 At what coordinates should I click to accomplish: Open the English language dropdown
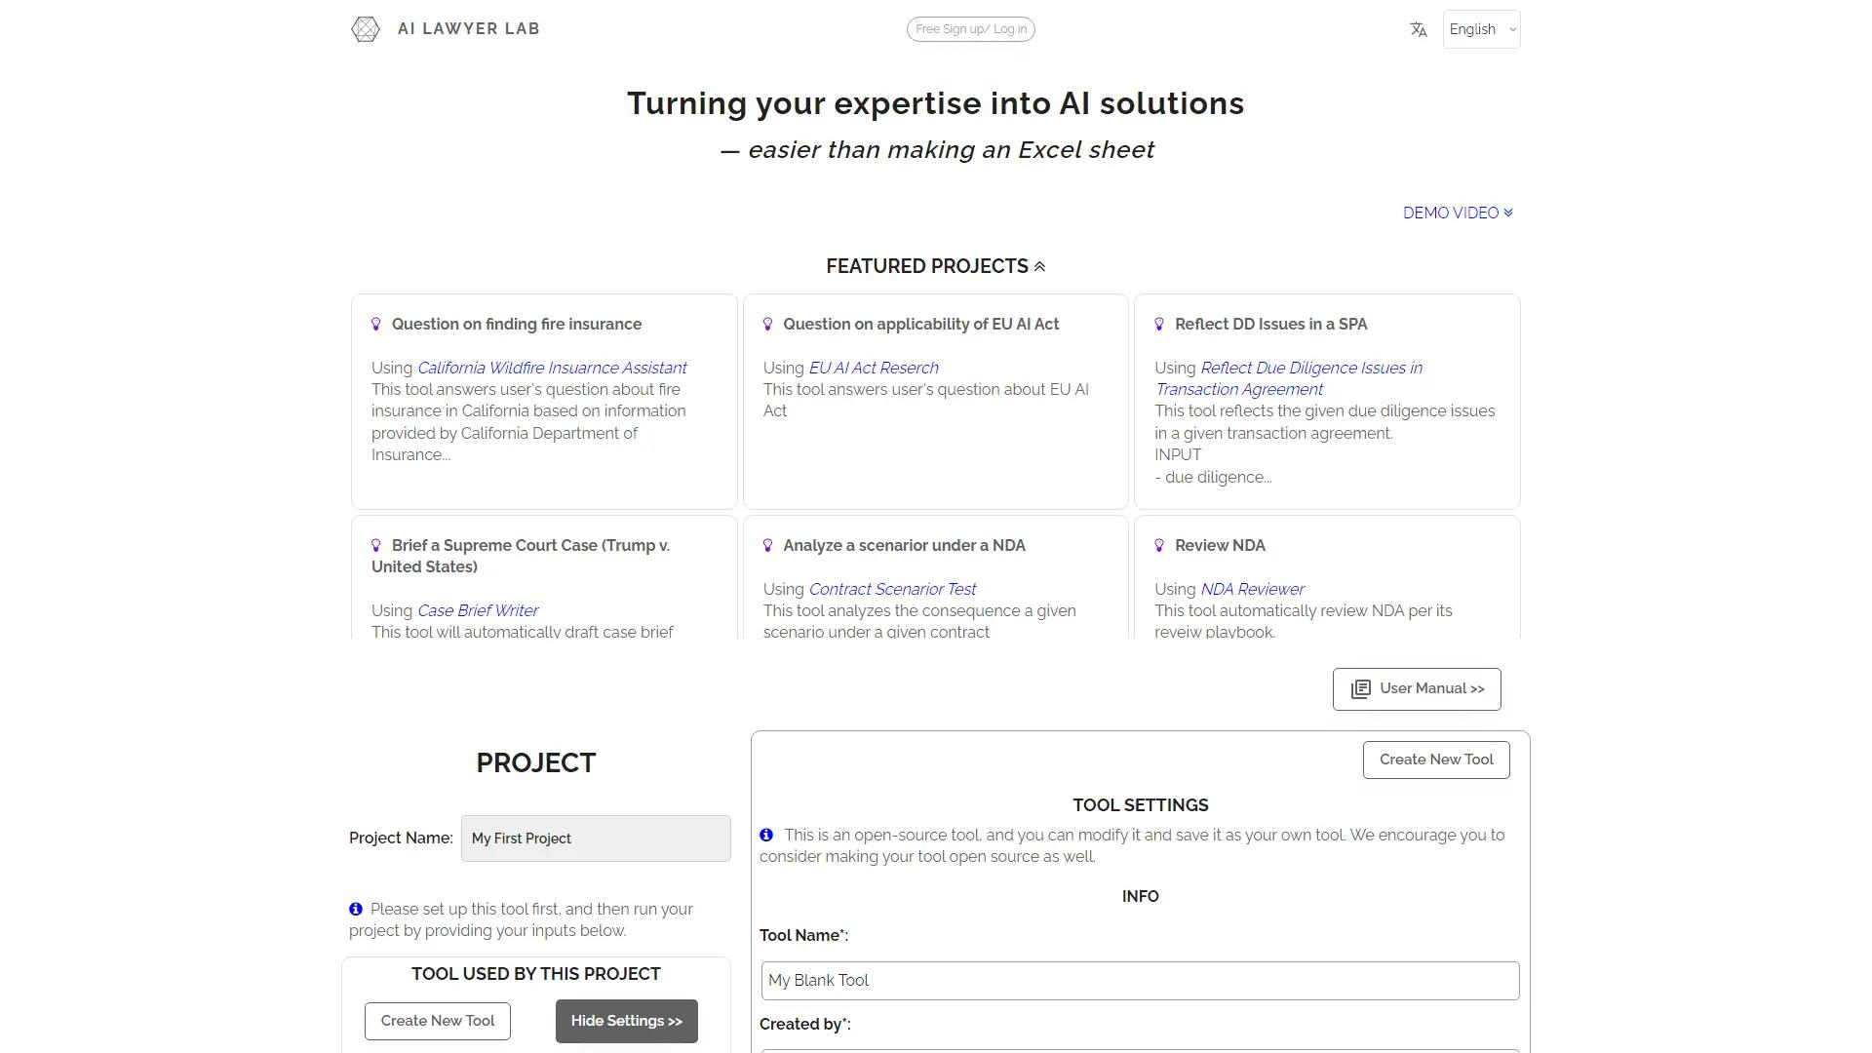click(1480, 29)
